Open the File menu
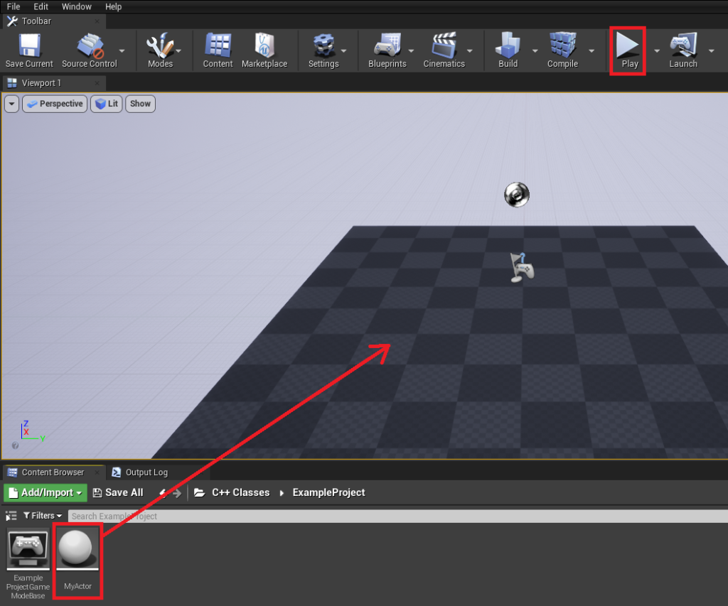This screenshot has width=728, height=606. click(x=14, y=6)
